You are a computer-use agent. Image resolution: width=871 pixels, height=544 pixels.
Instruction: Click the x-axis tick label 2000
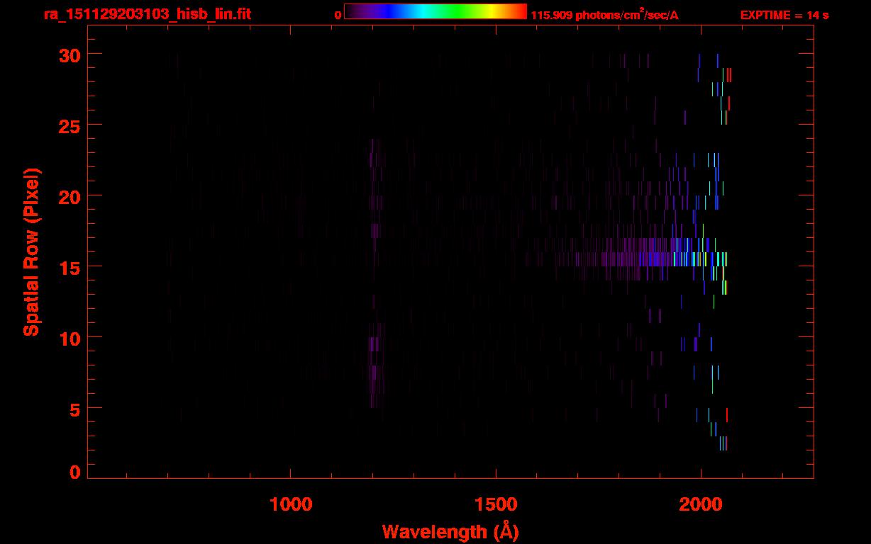701,504
